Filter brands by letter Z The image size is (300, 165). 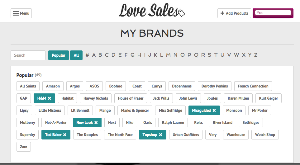coord(256,55)
